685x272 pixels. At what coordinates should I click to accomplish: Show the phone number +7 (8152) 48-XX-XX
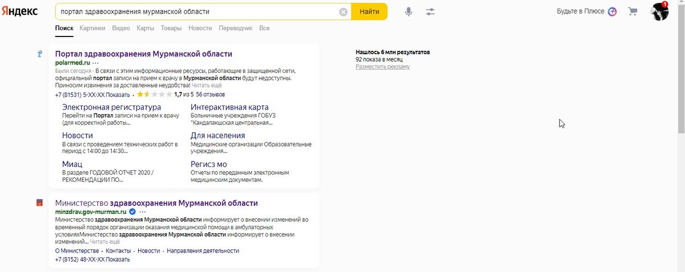point(92,259)
